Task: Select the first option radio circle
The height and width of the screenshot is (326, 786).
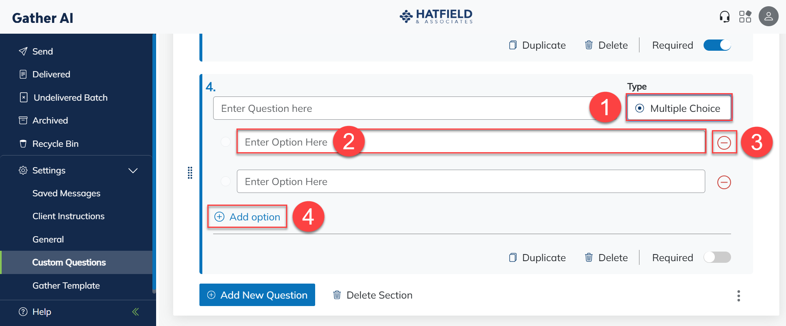Action: [225, 142]
